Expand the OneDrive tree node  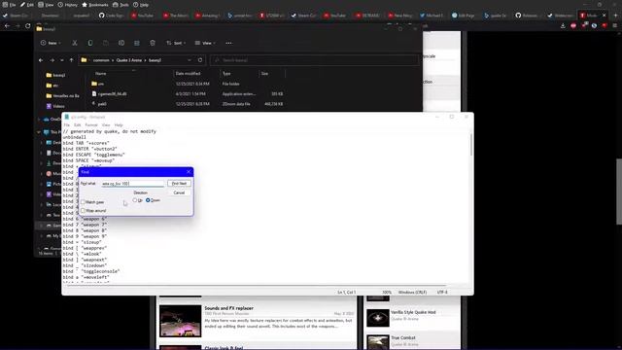(x=39, y=119)
